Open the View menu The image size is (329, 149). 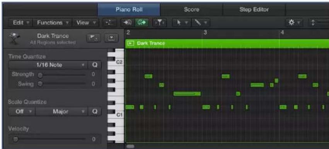[x=85, y=23]
